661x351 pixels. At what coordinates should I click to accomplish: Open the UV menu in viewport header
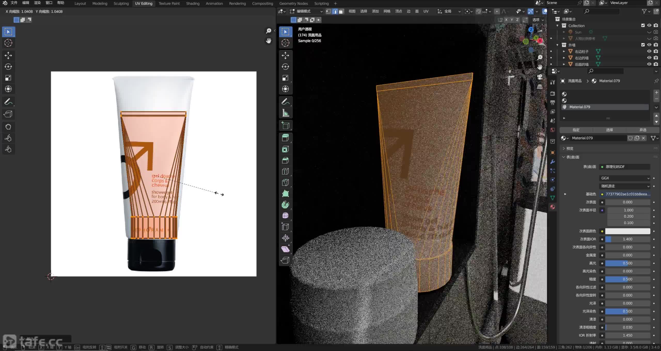click(x=426, y=11)
